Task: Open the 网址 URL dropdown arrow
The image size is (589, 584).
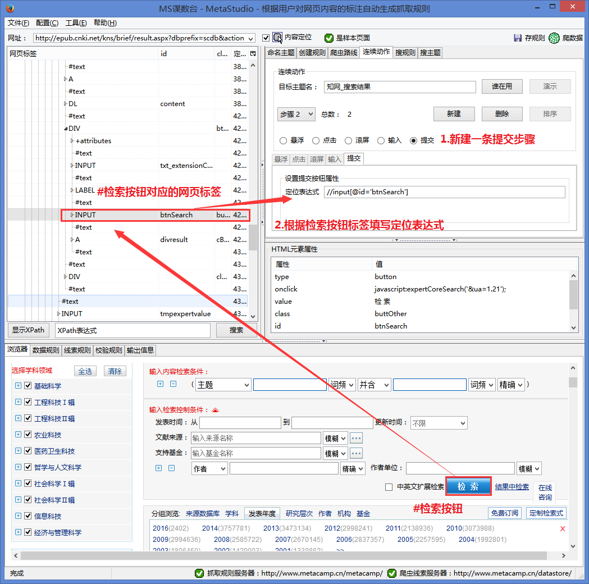Action: click(250, 38)
